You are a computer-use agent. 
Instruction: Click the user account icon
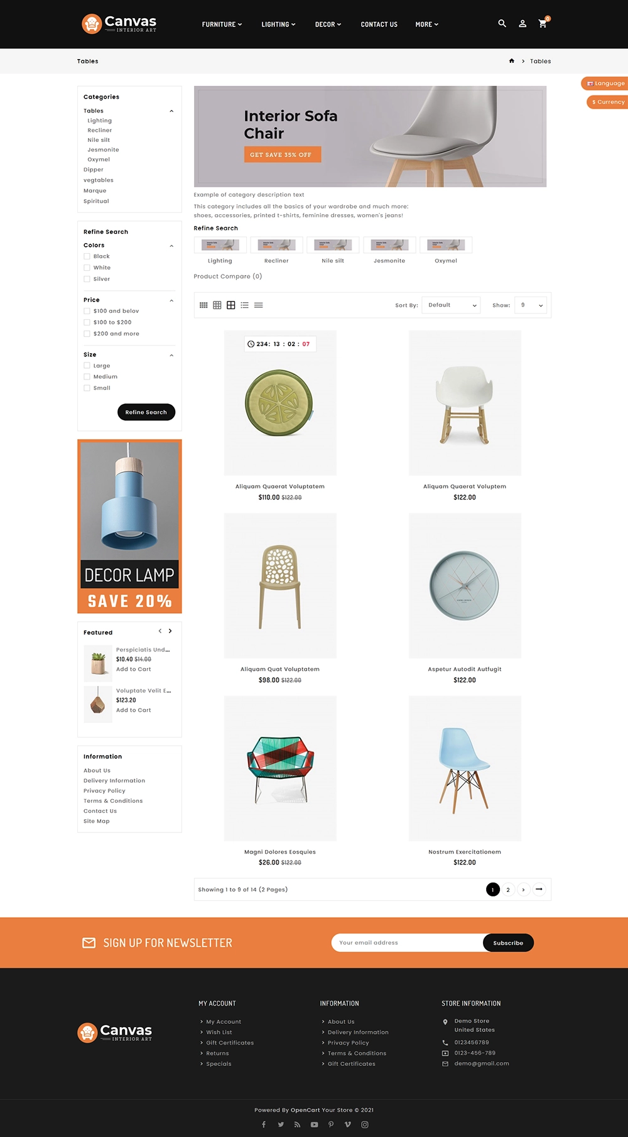pyautogui.click(x=522, y=24)
